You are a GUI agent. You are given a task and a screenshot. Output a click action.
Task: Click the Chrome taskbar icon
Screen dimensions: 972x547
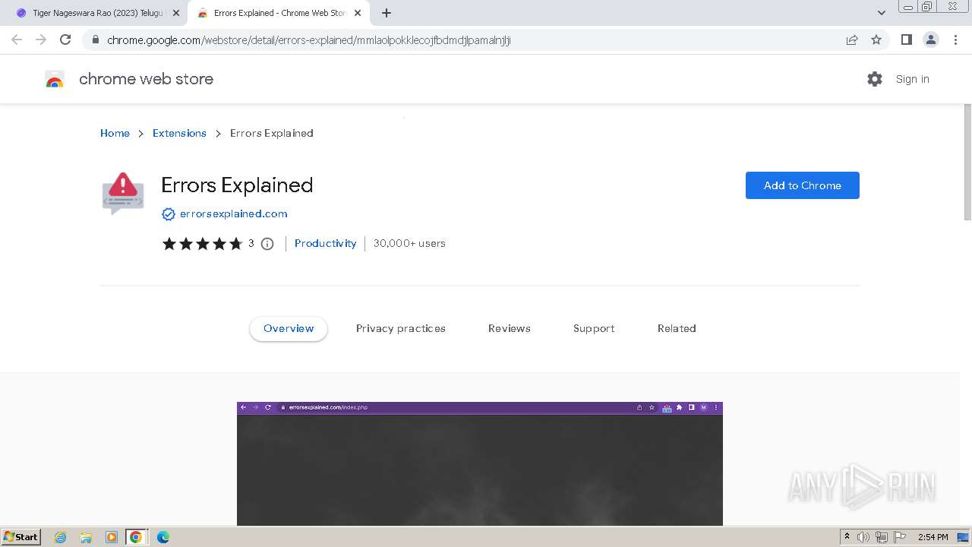[x=136, y=537]
